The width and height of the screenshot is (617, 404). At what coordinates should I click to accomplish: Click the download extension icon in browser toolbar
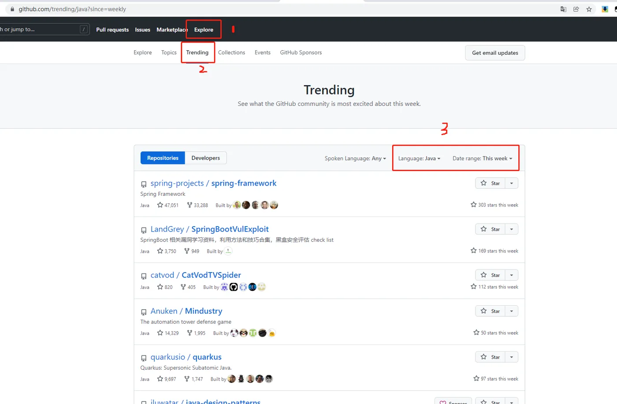pos(605,9)
